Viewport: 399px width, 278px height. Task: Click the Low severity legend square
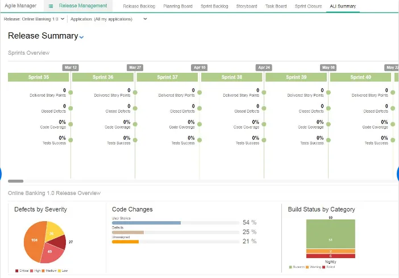[60, 271]
